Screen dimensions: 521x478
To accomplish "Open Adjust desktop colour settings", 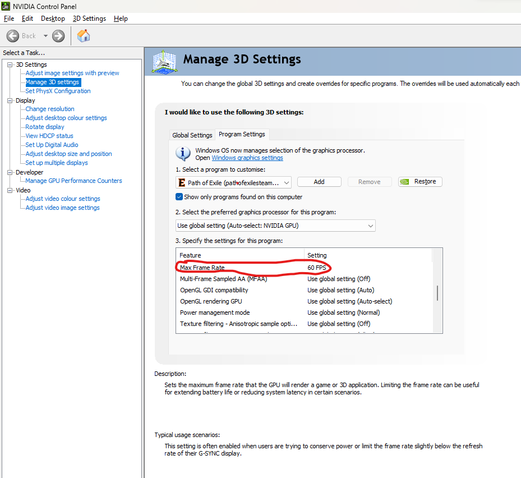I will click(66, 118).
